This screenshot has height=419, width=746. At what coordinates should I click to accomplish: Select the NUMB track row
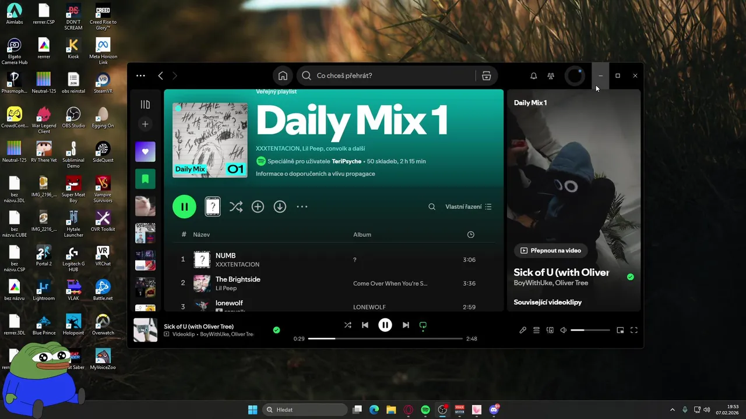(334, 260)
